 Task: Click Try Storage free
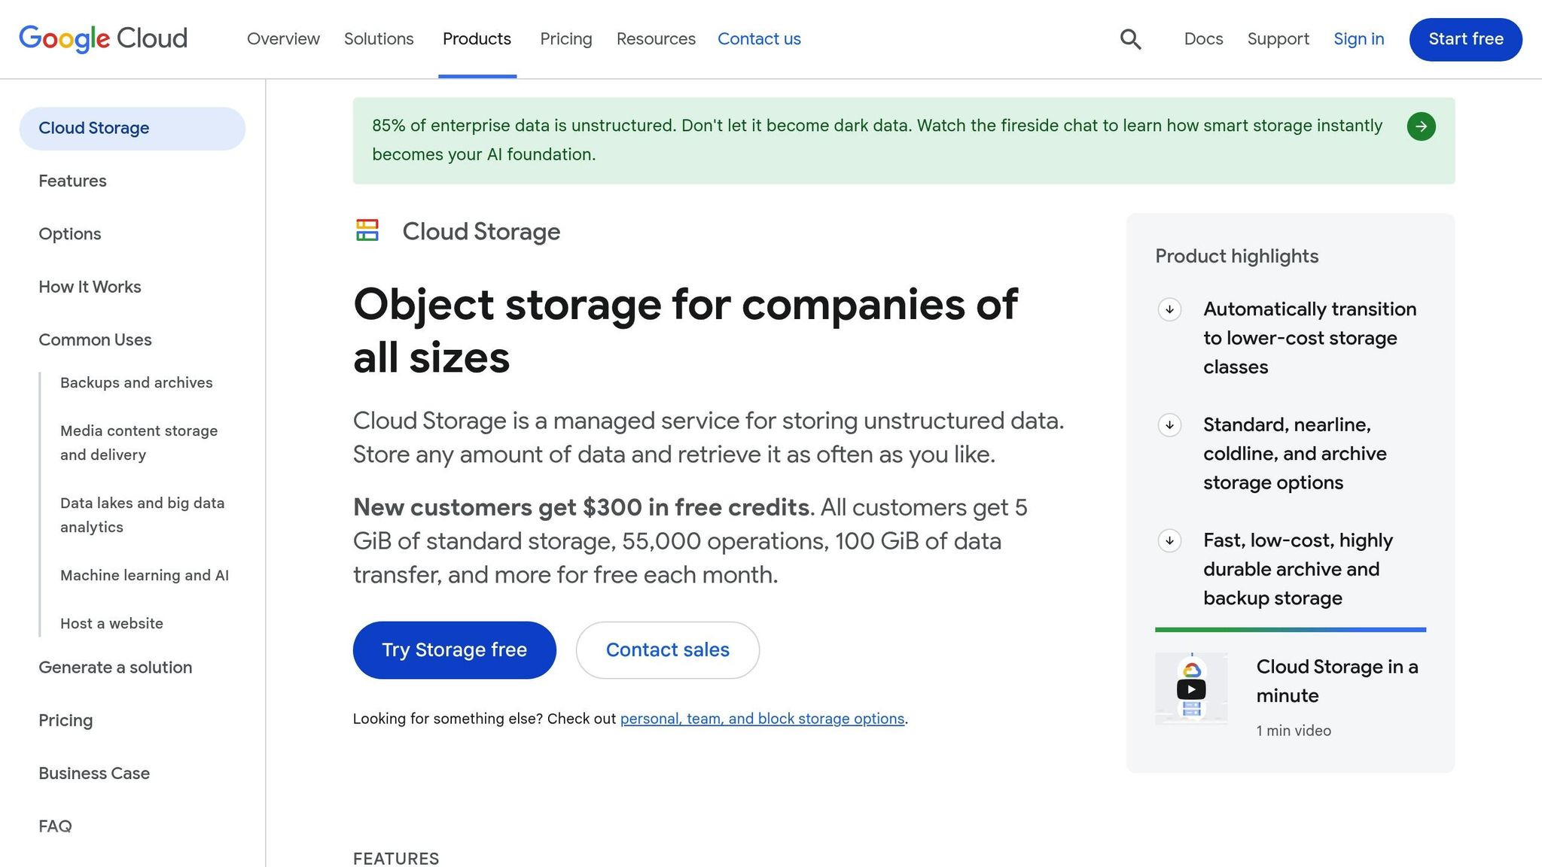(454, 649)
